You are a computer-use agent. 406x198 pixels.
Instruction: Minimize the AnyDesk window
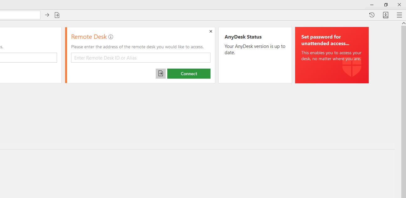372,5
